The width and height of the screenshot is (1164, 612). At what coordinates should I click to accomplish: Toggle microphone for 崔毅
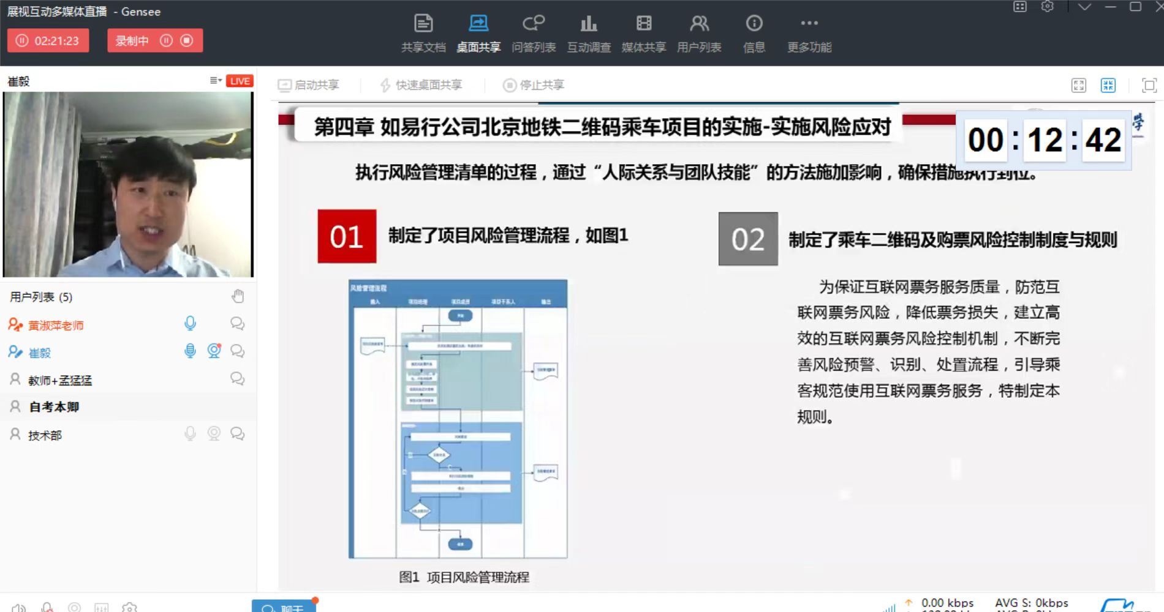[x=191, y=351]
